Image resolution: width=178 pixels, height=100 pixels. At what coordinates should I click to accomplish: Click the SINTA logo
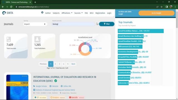[x=8, y=13]
